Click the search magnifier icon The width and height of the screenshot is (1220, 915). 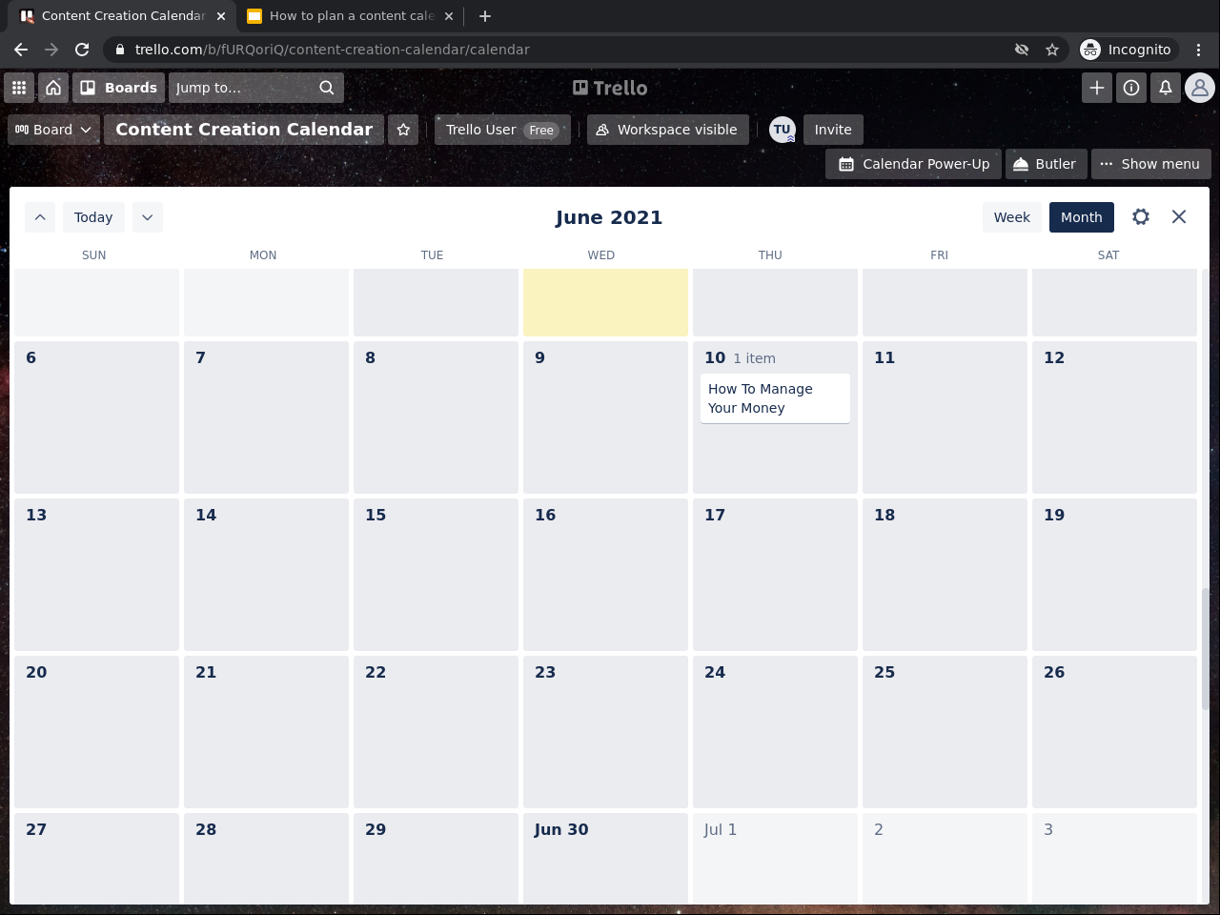click(x=327, y=88)
